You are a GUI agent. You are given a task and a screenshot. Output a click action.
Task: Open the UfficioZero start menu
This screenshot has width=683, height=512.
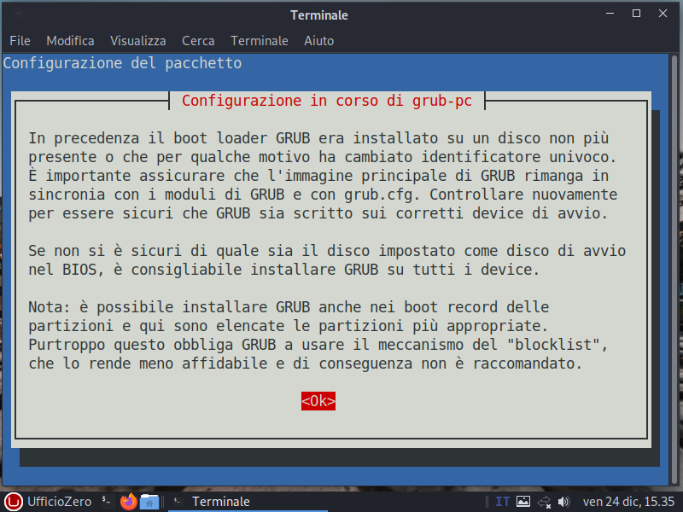click(48, 502)
